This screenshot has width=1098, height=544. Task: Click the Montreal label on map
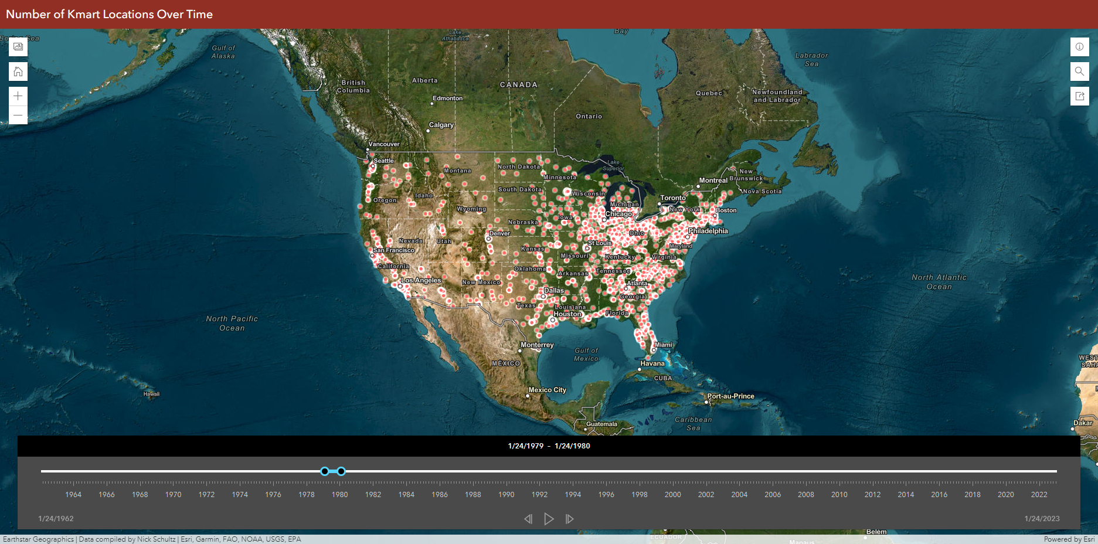point(713,181)
